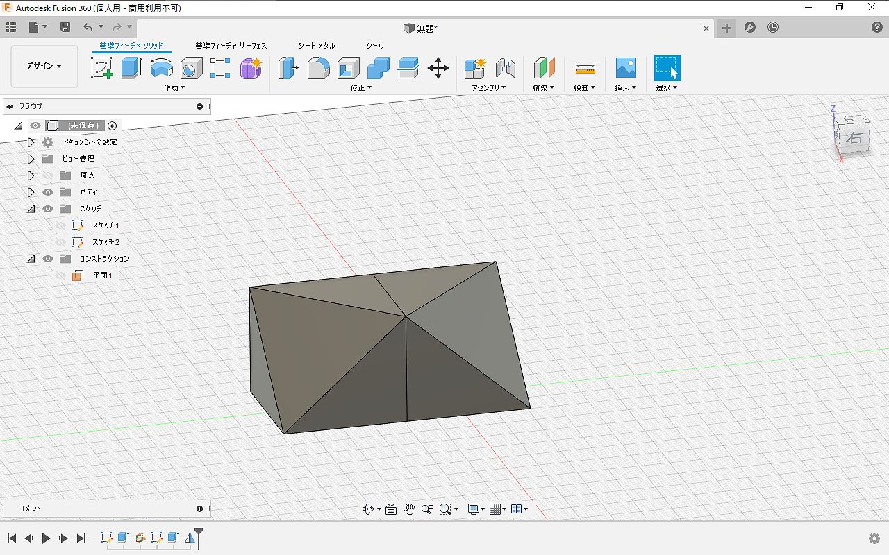Screen dimensions: 889x555
Task: Activate the root component radio button
Action: tap(113, 126)
